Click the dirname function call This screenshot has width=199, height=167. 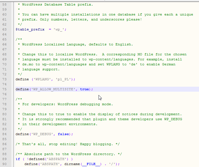click(72, 164)
